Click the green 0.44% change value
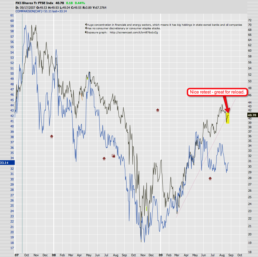The height and width of the screenshot is (257, 258). pos(80,3)
